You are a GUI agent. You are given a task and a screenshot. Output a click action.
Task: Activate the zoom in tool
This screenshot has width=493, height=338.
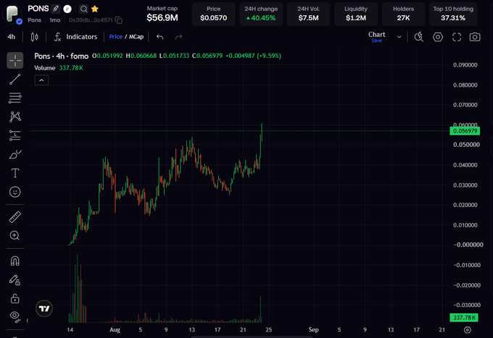(14, 235)
